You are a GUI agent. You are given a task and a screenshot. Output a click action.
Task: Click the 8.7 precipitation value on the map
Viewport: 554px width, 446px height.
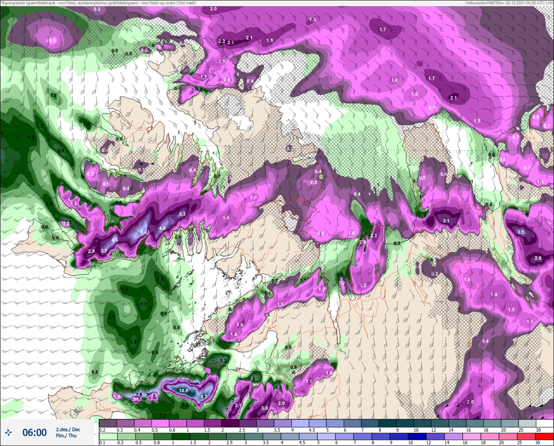204,397
